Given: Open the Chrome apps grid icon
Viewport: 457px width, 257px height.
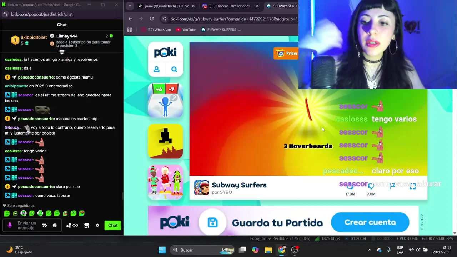Looking at the screenshot, I should coord(130,30).
